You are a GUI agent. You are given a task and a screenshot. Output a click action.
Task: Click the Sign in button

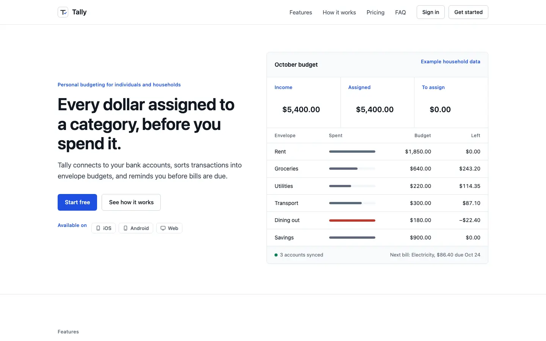[x=431, y=12]
